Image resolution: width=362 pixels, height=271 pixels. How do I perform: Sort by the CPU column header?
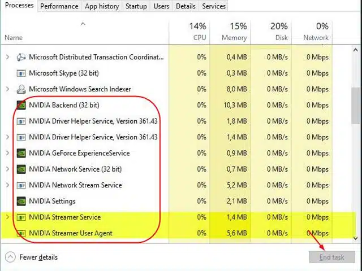pos(189,32)
